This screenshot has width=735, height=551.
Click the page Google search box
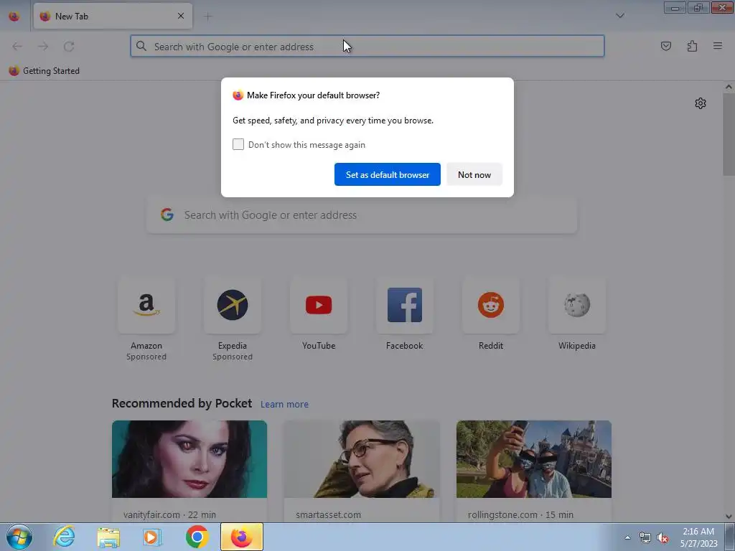click(x=362, y=215)
